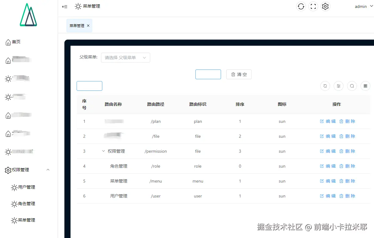Collapse the 权限管理 table row chevron
The width and height of the screenshot is (374, 238).
103,151
